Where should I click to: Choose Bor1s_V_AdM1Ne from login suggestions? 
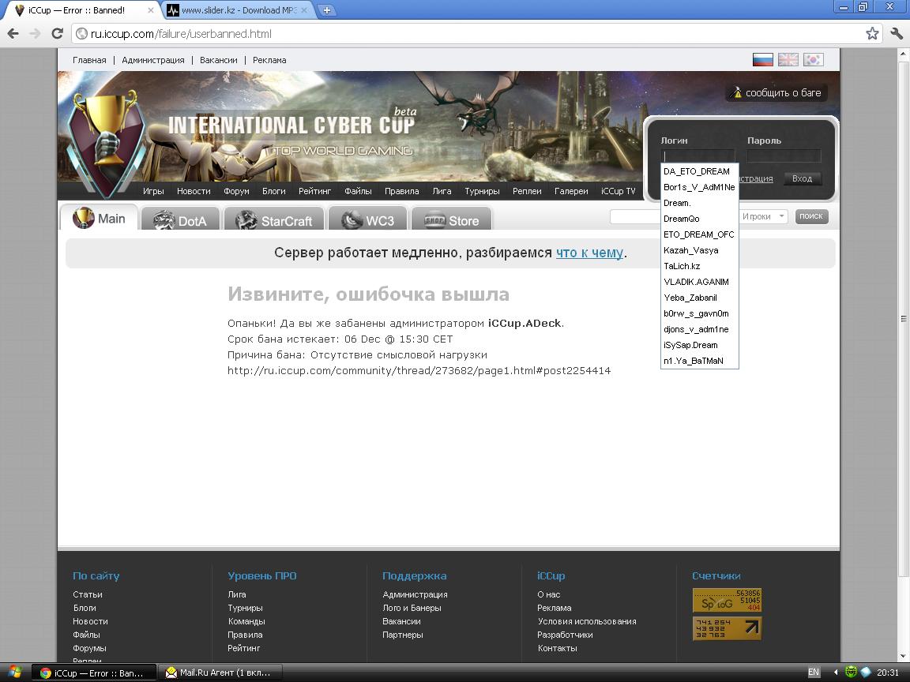(x=699, y=187)
